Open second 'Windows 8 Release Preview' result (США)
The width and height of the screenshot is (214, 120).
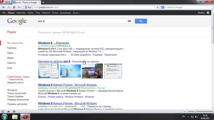67,103
